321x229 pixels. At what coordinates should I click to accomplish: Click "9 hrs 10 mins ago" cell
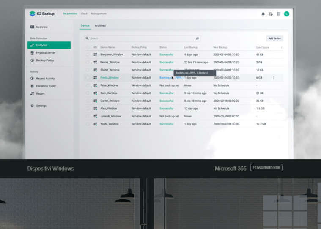tap(195, 93)
